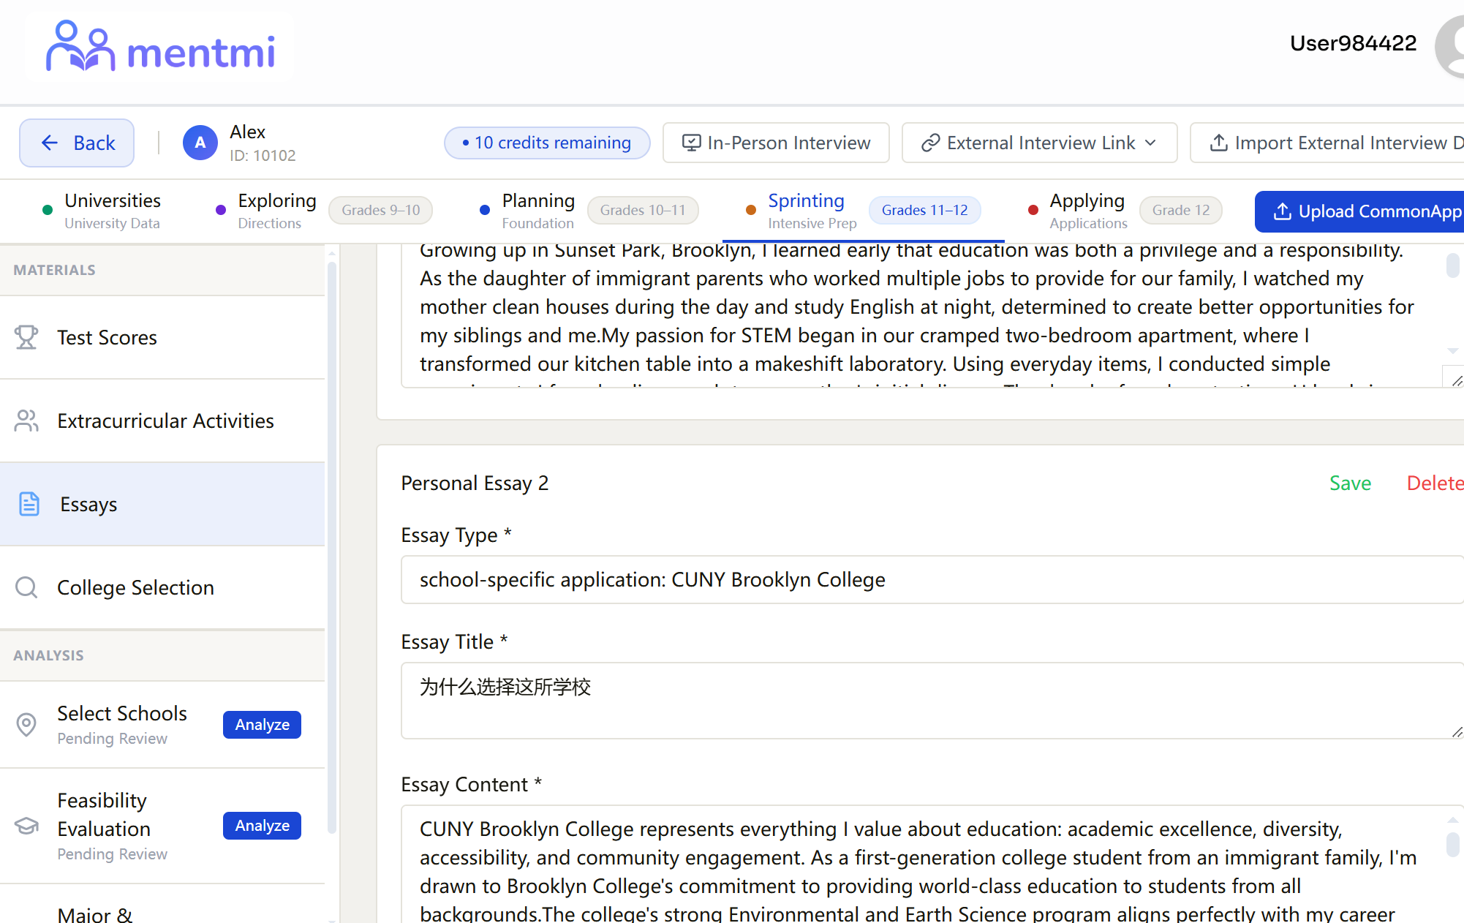The height and width of the screenshot is (923, 1464).
Task: Start an In-Person Interview
Action: (776, 143)
